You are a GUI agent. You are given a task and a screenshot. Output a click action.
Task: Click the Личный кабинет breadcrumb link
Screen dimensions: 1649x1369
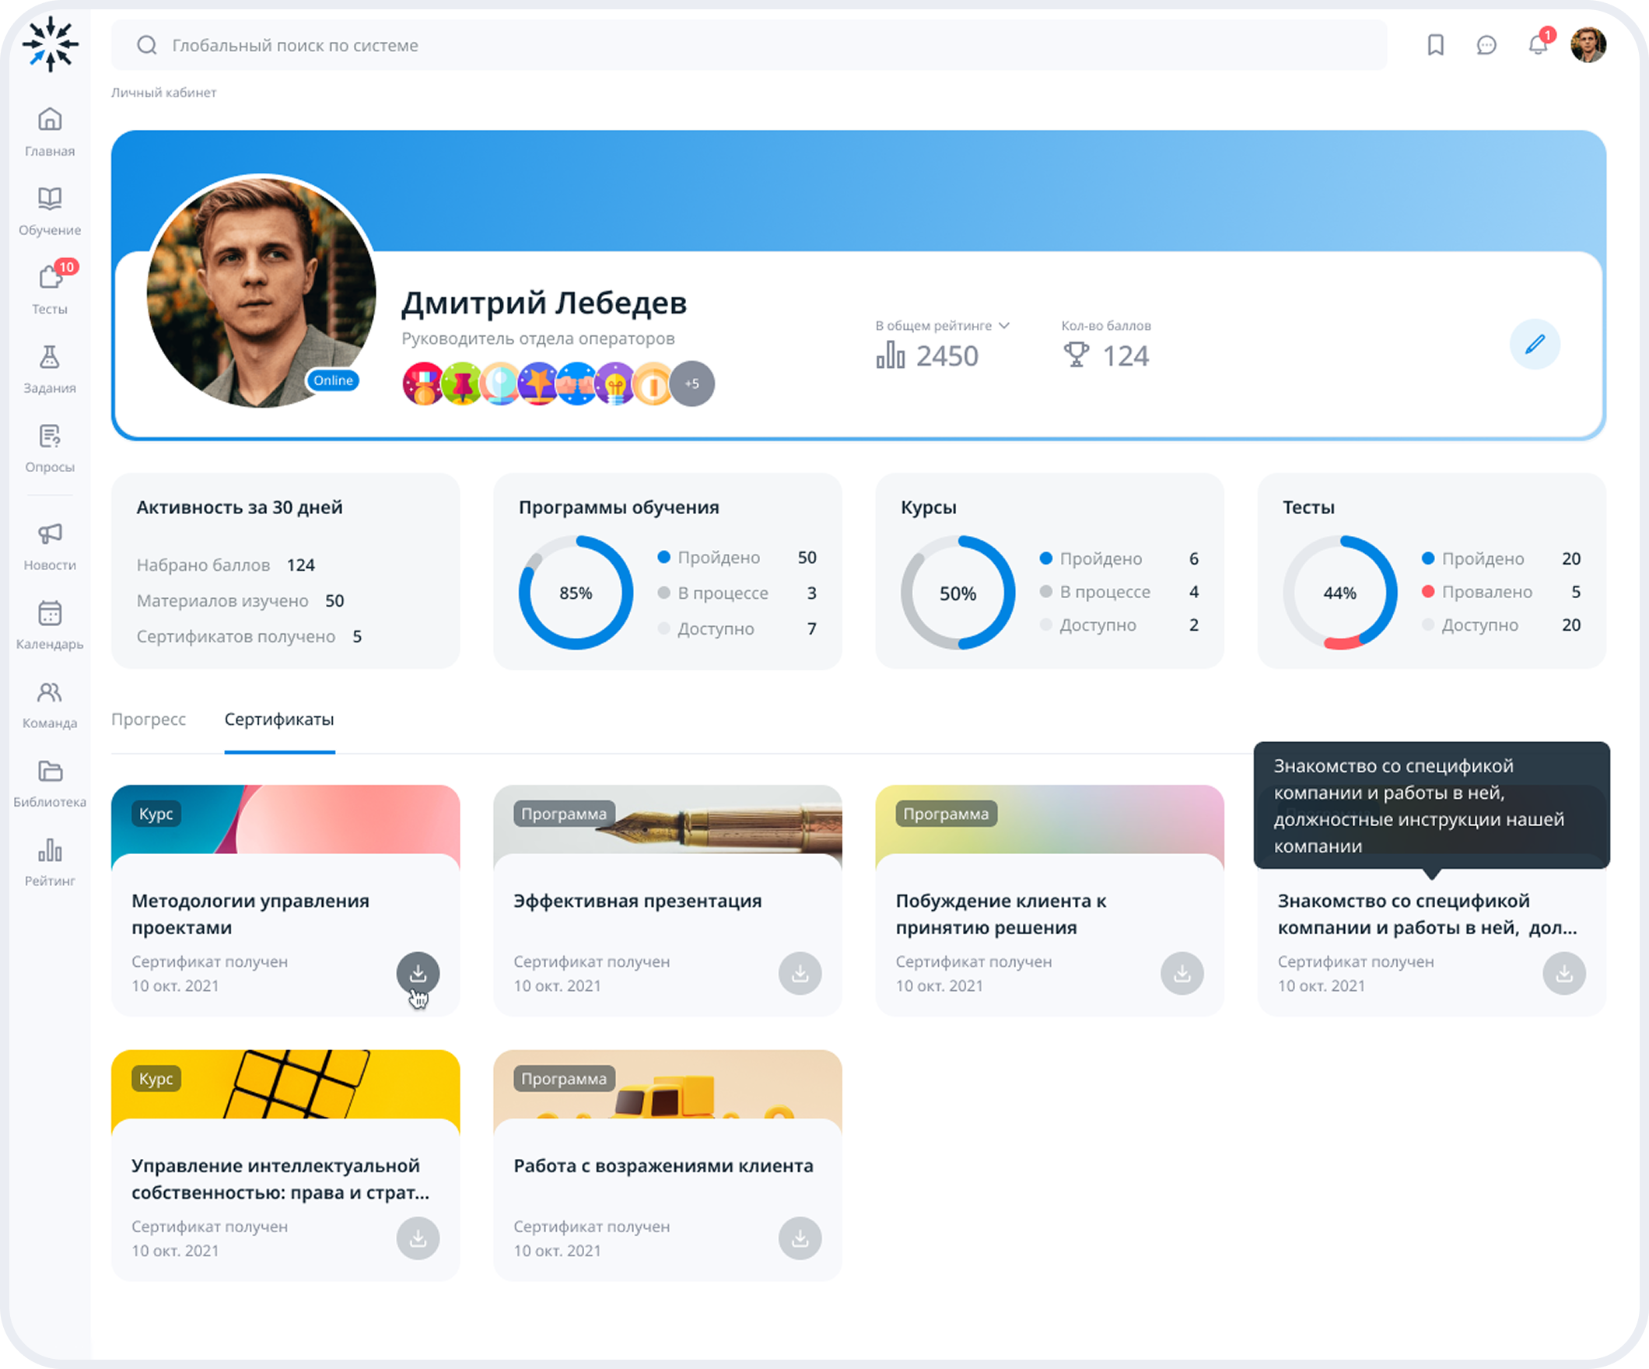point(163,93)
